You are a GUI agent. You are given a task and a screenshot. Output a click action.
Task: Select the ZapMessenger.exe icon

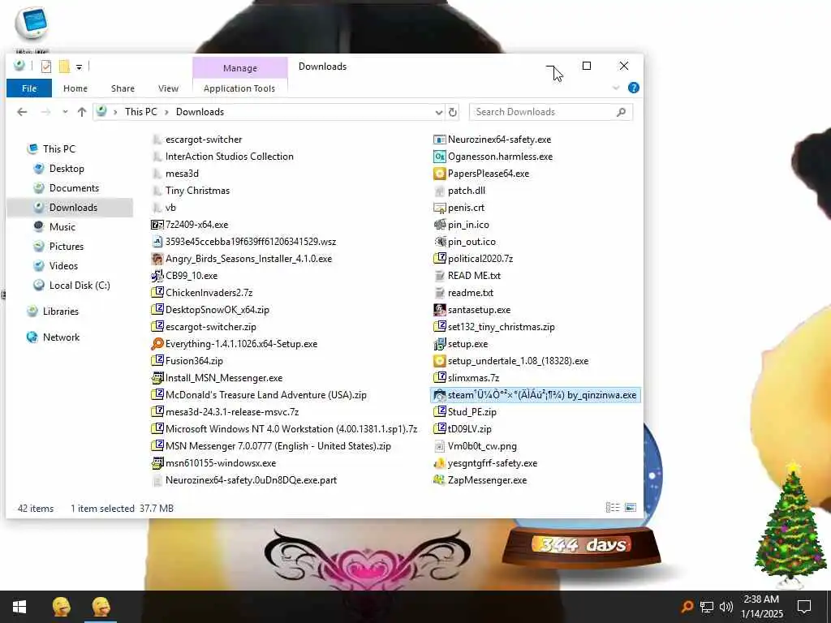pyautogui.click(x=439, y=480)
